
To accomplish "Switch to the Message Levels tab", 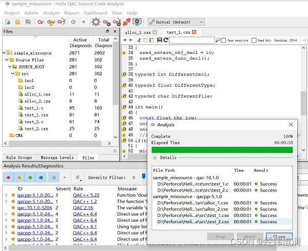I will [57, 158].
